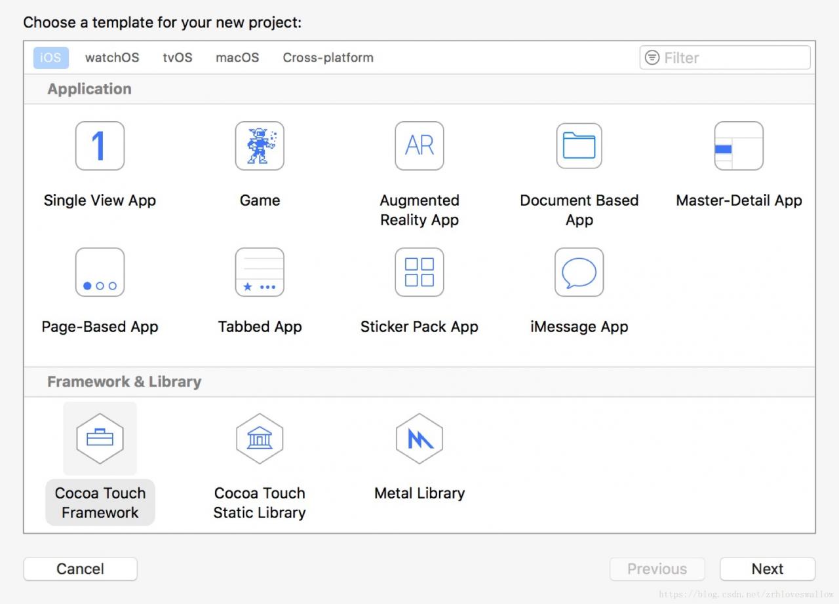Open the Cross-platform tab
This screenshot has width=839, height=604.
(x=328, y=58)
